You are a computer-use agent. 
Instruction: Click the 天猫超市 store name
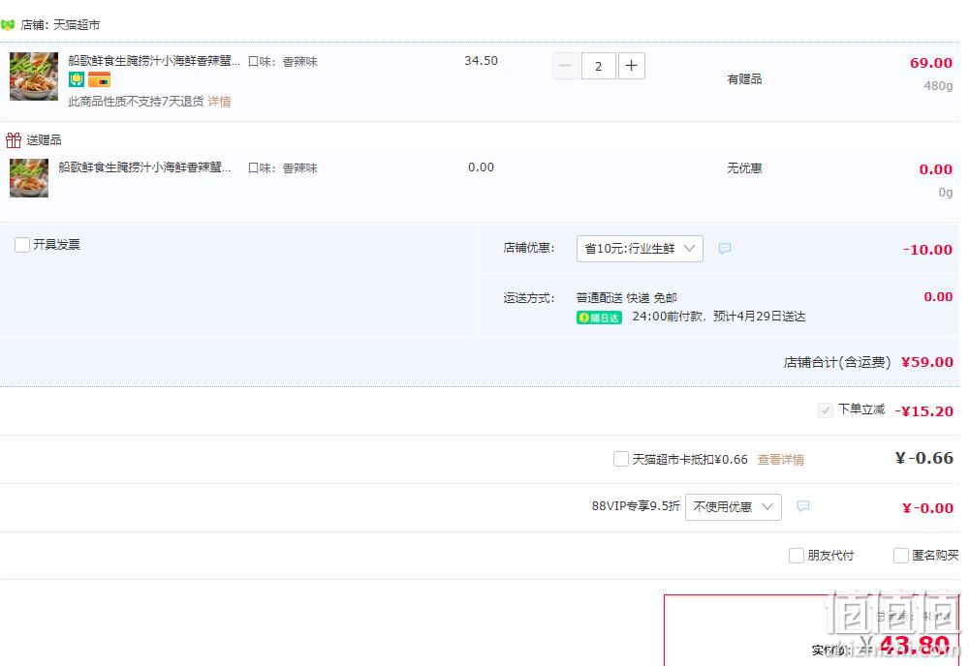pos(77,25)
